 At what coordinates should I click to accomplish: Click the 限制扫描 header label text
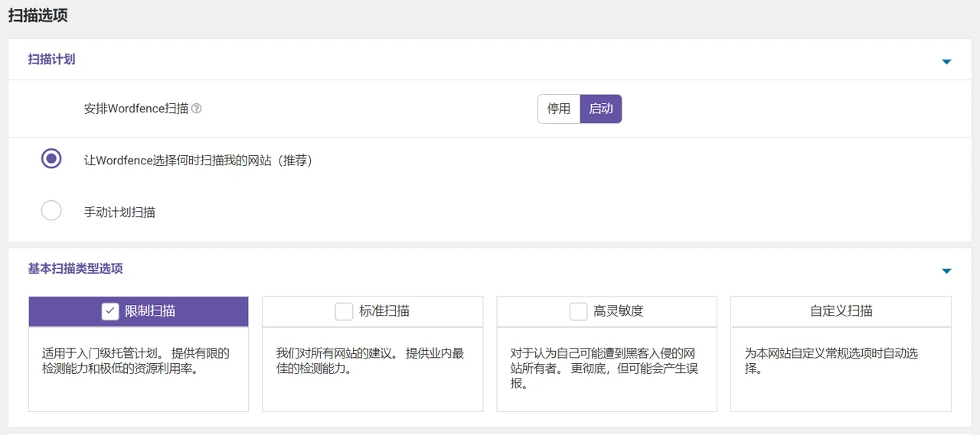click(150, 311)
